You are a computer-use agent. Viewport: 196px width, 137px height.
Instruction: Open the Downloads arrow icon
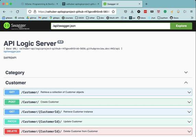pyautogui.click(x=132, y=12)
